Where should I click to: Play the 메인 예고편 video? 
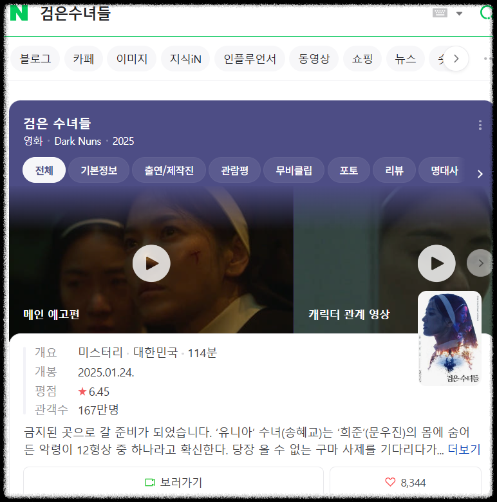[x=151, y=263]
